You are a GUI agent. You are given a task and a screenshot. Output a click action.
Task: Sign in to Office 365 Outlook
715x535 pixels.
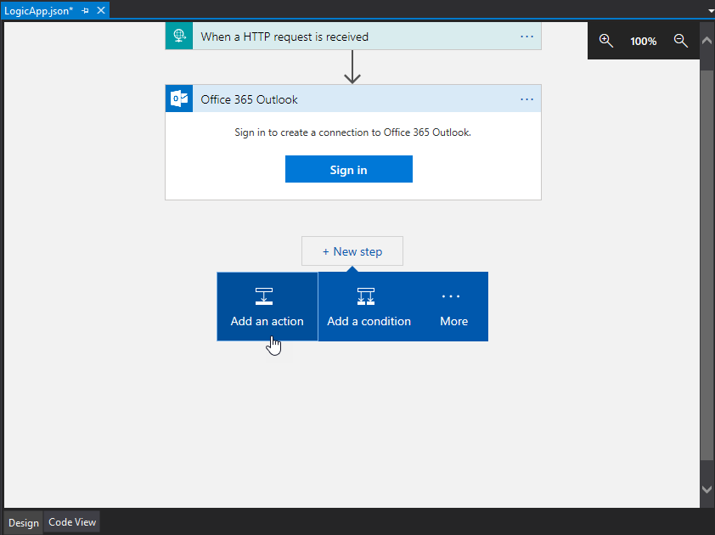pyautogui.click(x=348, y=170)
